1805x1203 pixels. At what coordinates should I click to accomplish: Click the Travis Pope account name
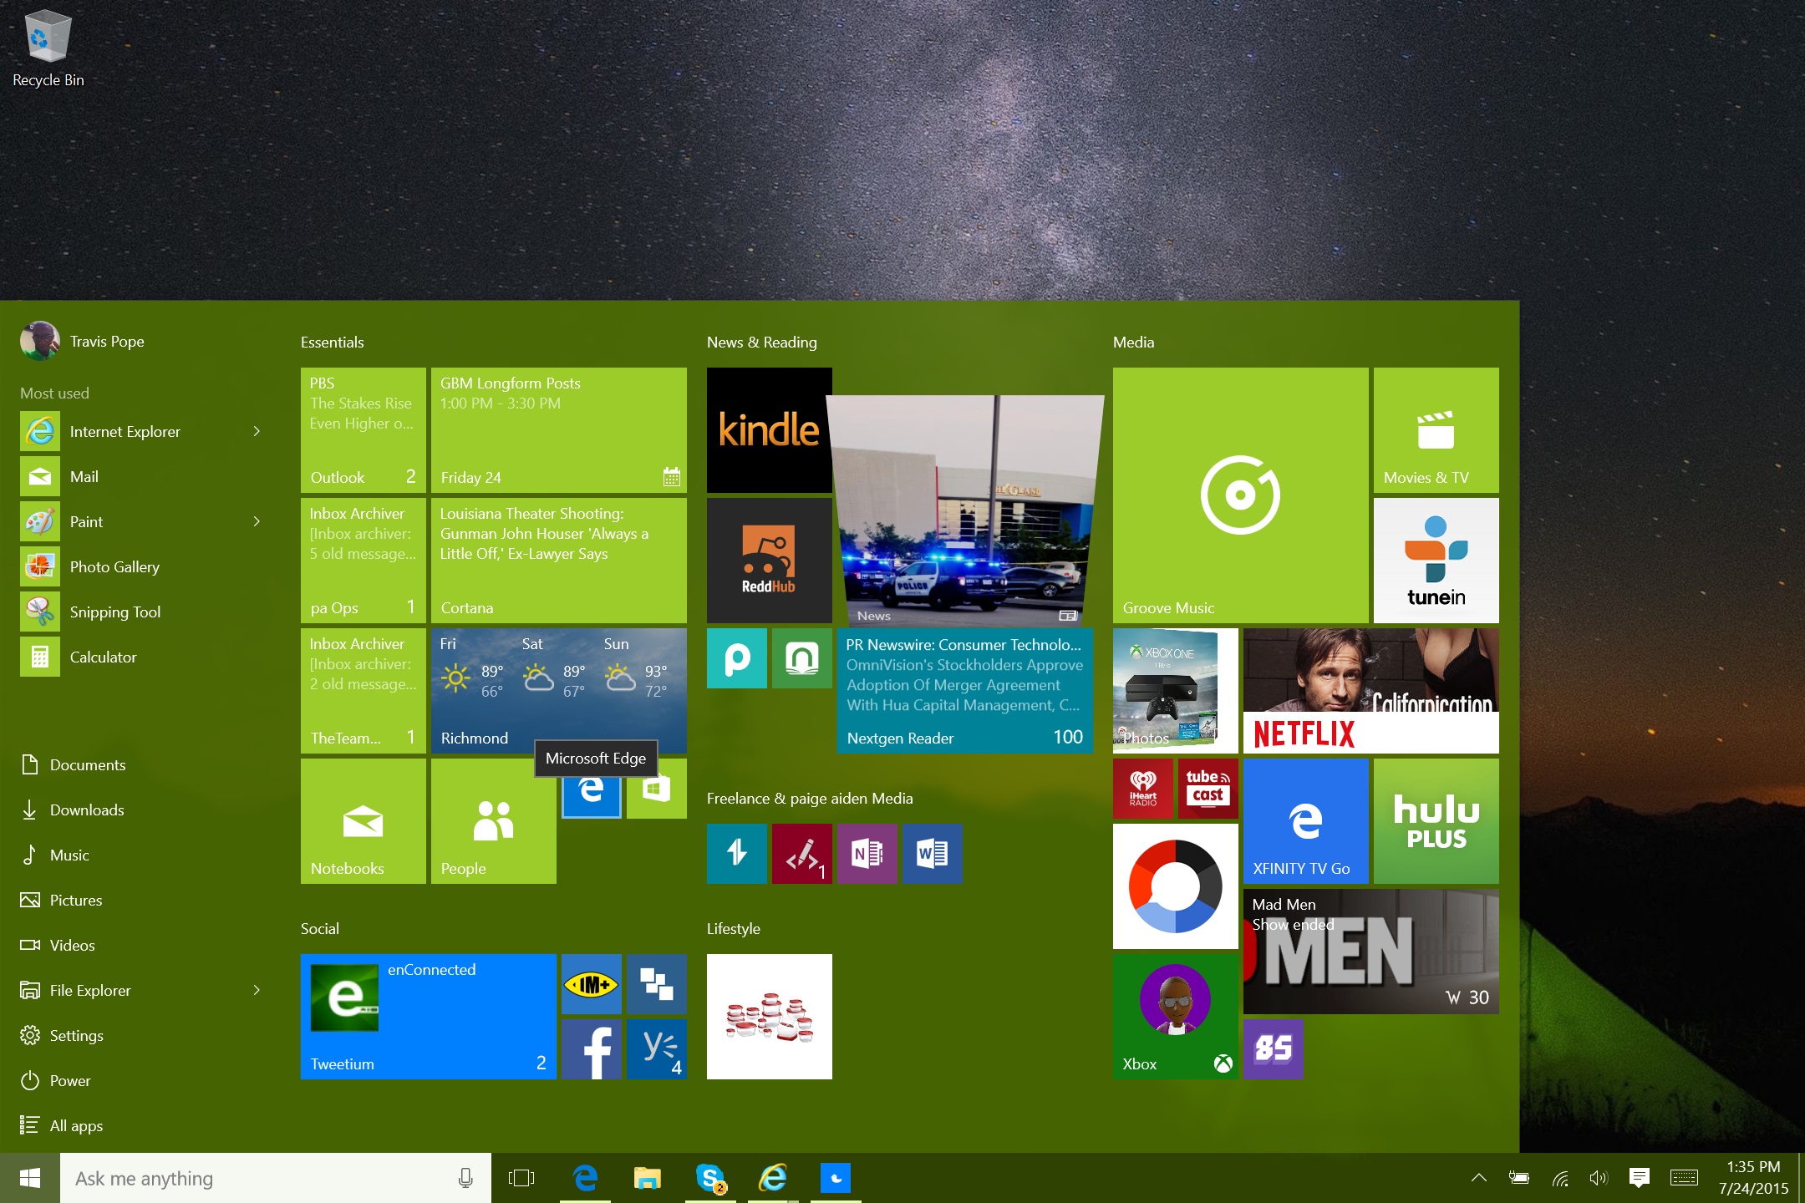107,341
